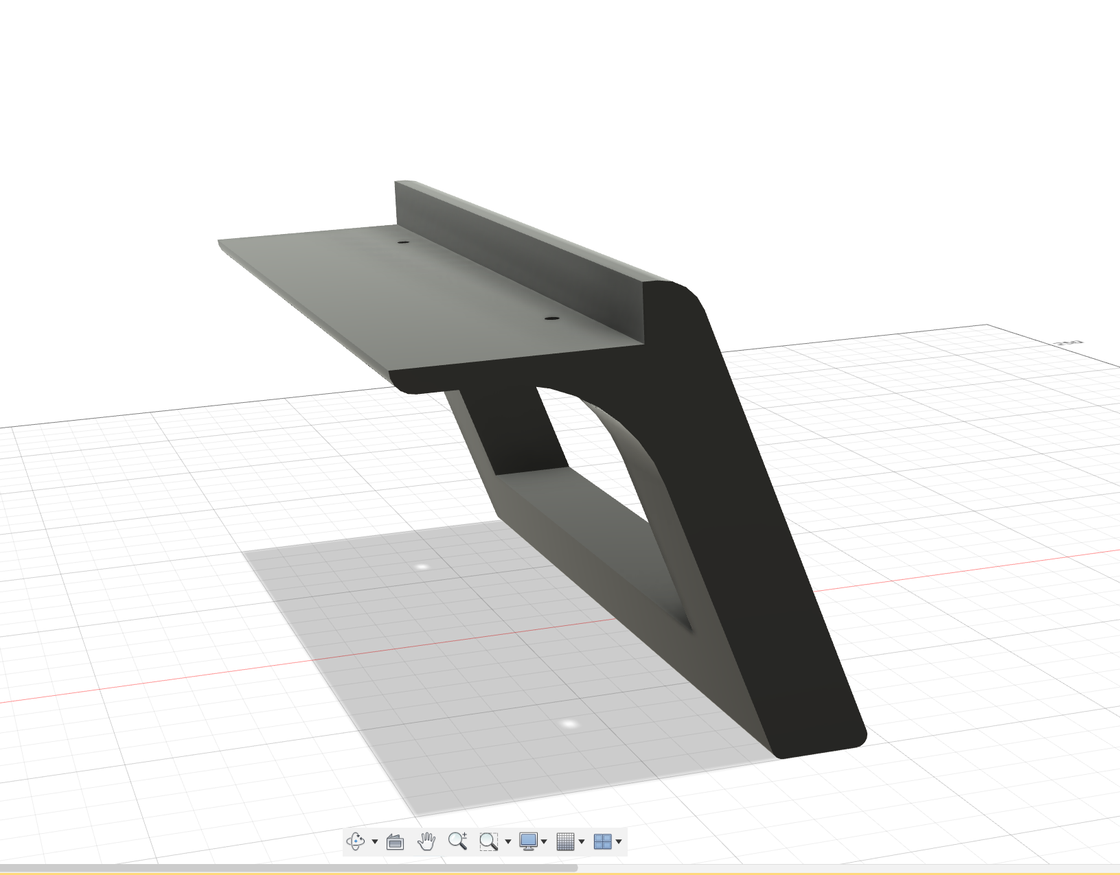1120x875 pixels.
Task: Select the flat top shelf surface
Action: [x=412, y=295]
